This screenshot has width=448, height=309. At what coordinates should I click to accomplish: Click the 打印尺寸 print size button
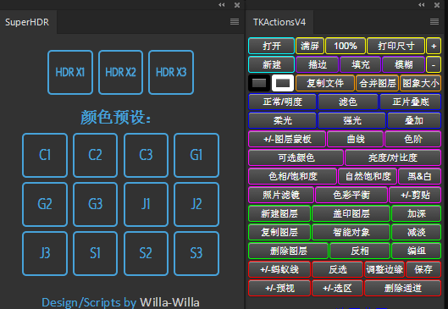coord(396,46)
